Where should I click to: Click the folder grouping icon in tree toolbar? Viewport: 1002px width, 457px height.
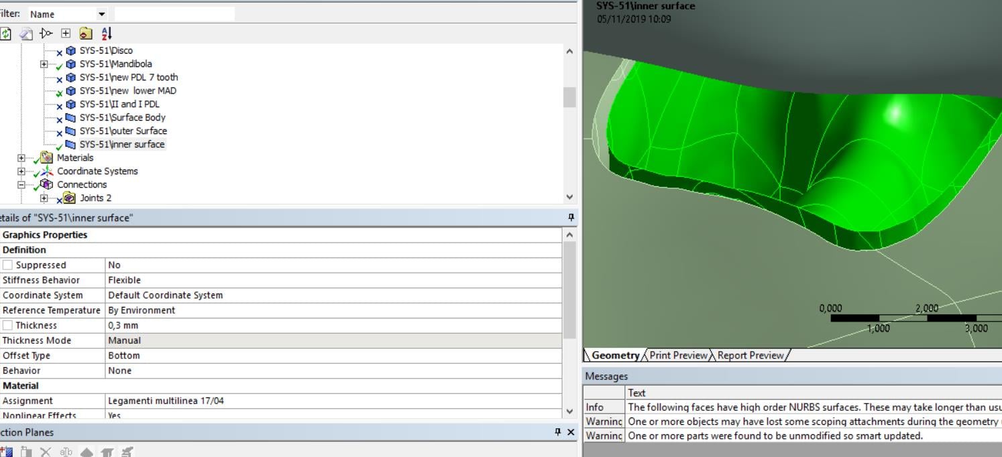[86, 33]
